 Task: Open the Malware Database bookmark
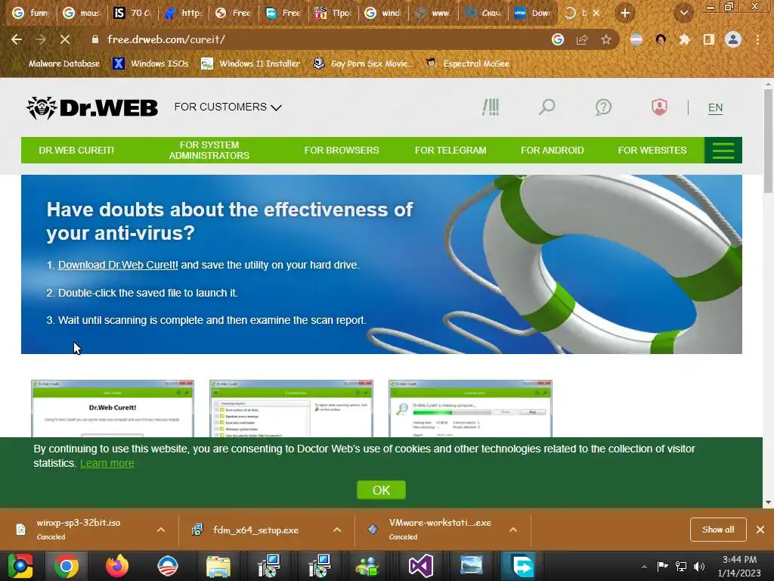tap(57, 64)
